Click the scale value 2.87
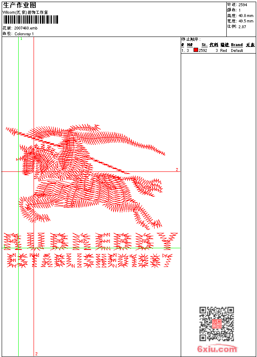 click(x=242, y=27)
